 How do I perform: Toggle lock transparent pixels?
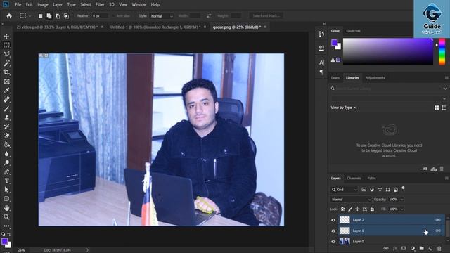coord(343,209)
